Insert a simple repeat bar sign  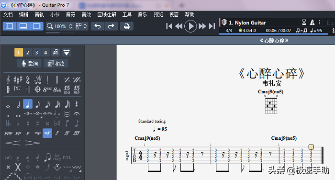coord(67,80)
